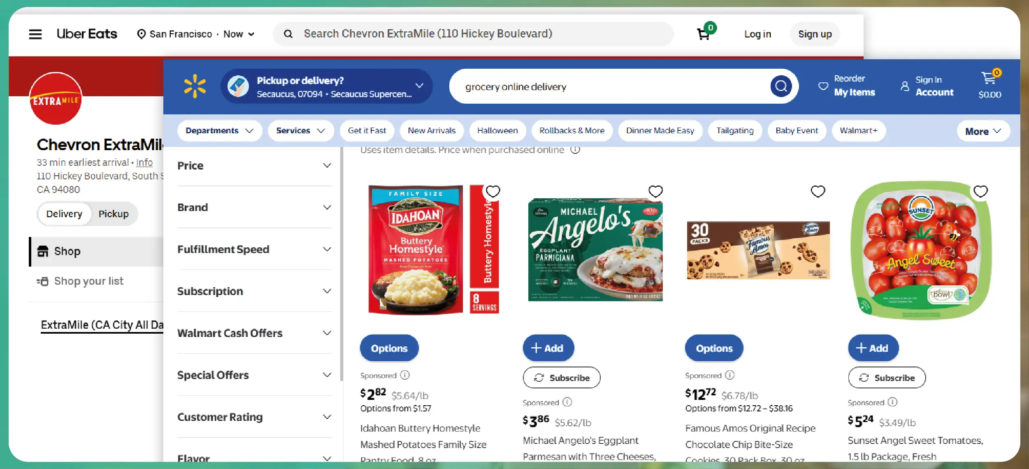Open the Uber Eats hamburger menu
Screen dimensions: 1029x469
(35, 34)
